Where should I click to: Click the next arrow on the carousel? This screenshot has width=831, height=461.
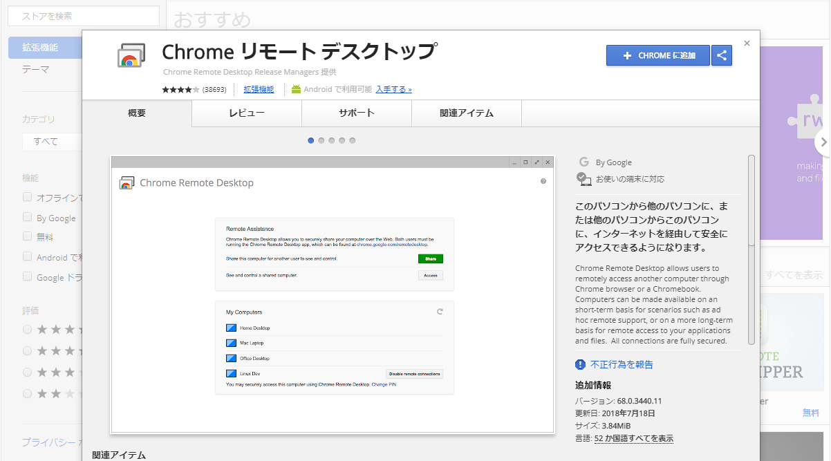[823, 142]
